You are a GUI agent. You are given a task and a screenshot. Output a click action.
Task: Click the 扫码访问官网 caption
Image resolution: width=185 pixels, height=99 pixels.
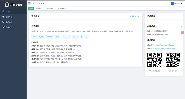tap(173, 71)
